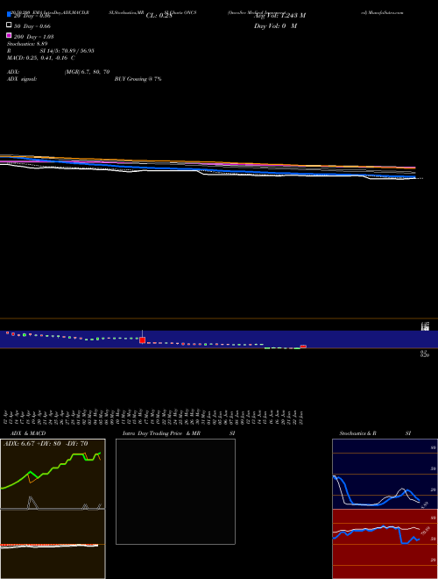438x579 pixels.
Task: Click the 'Avg Vol: 1.243 M' readout
Action: 279,16
